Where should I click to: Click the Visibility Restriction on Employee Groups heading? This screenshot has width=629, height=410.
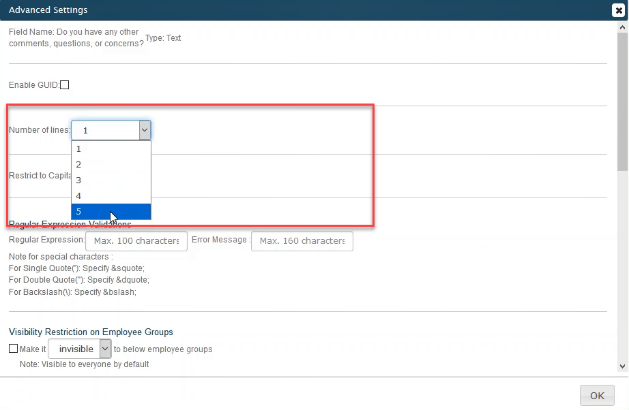pos(91,332)
